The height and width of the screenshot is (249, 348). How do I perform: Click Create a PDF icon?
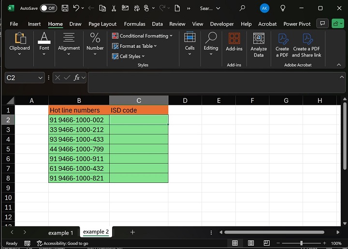click(282, 45)
